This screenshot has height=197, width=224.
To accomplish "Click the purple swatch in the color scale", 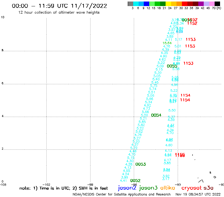I will (x=201, y=4).
